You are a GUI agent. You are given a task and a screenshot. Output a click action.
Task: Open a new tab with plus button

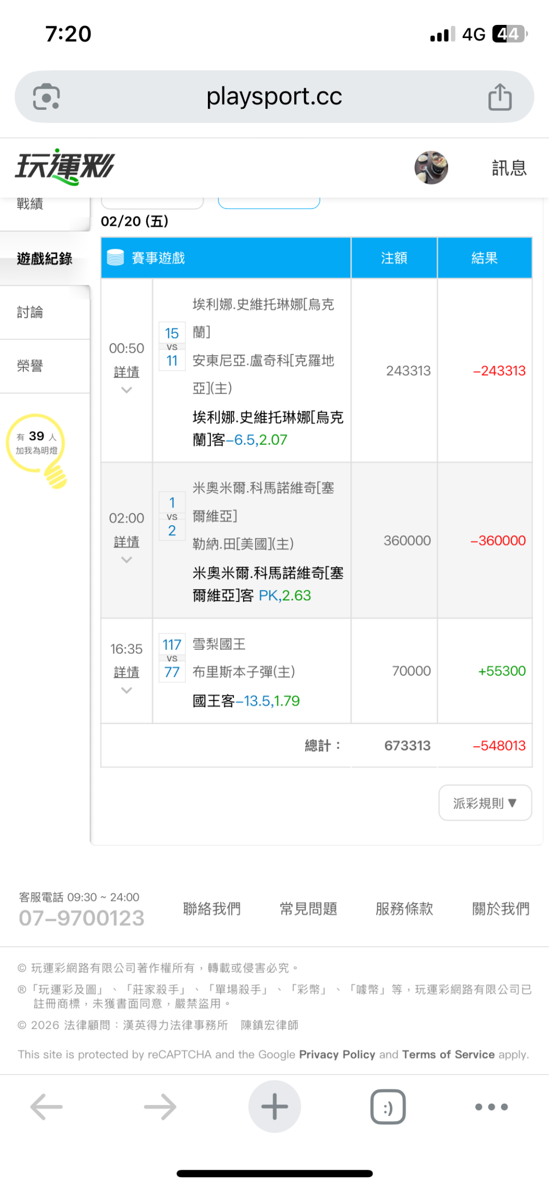click(274, 1107)
